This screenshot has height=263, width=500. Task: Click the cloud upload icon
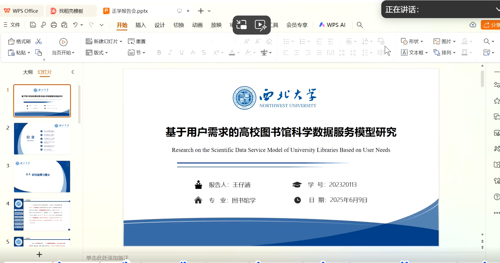point(473,25)
